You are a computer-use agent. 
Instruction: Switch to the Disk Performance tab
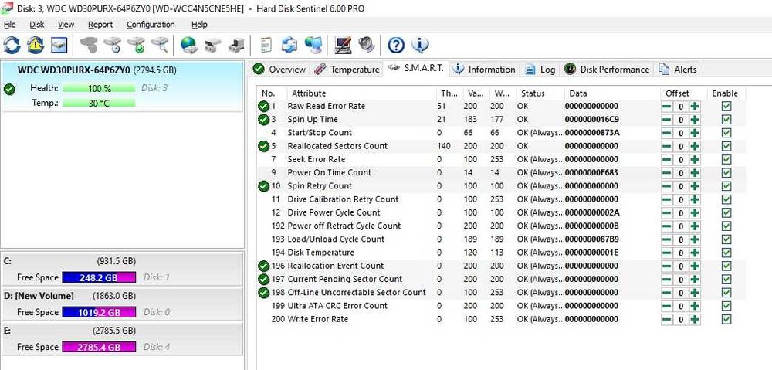(607, 70)
